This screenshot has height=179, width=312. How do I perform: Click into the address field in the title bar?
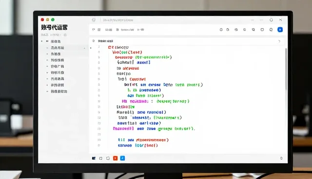(118, 20)
